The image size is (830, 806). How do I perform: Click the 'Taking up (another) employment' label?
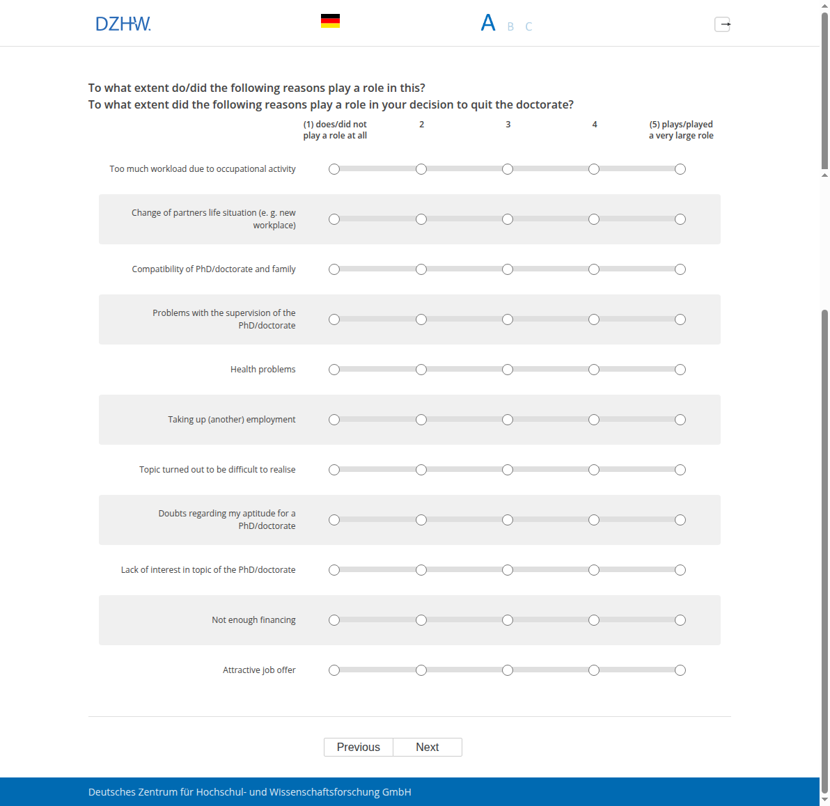[232, 420]
